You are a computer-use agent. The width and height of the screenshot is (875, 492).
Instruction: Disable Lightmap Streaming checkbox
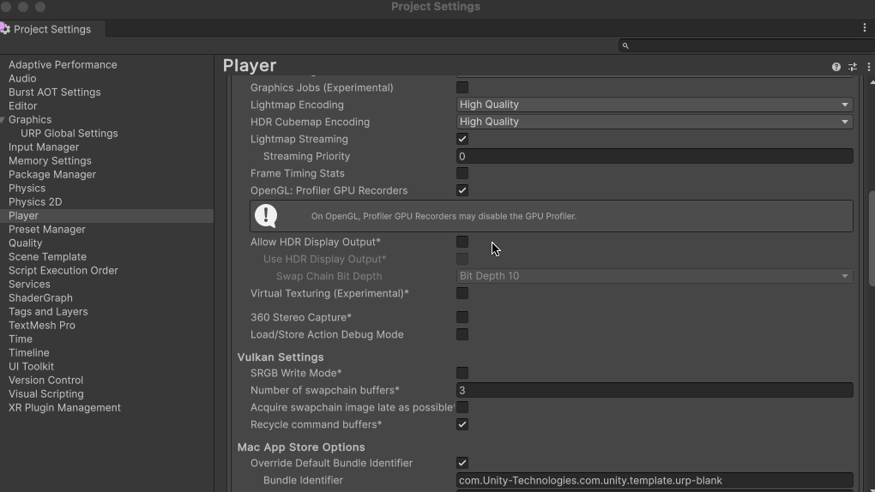(462, 139)
